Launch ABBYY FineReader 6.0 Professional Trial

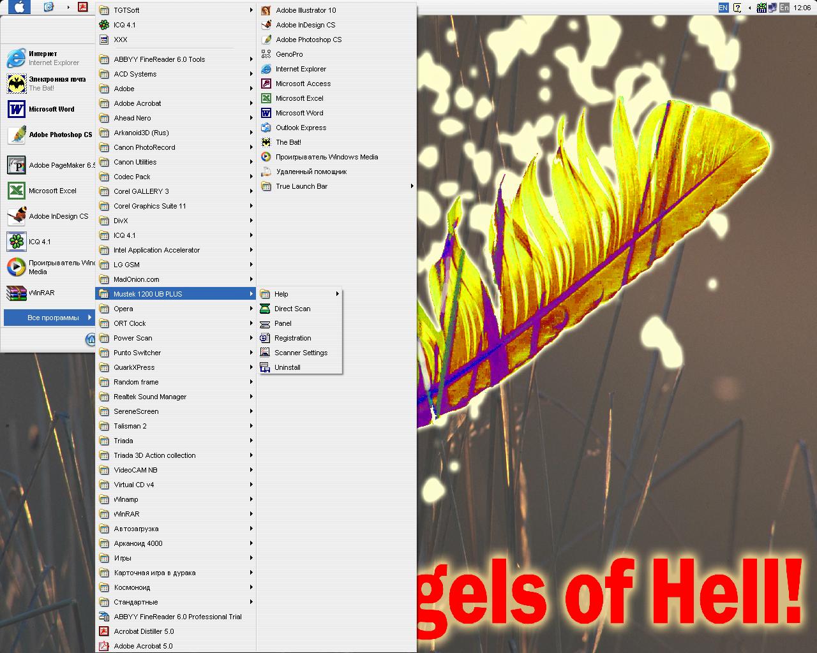click(176, 617)
